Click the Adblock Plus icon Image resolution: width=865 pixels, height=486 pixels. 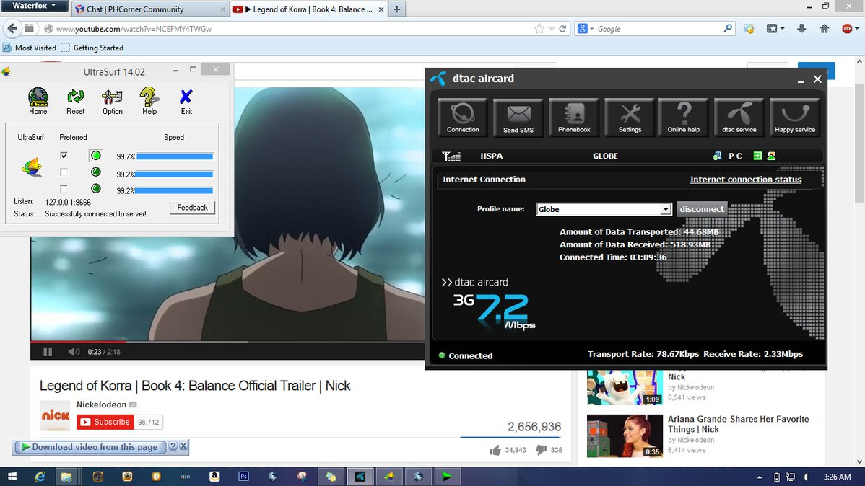click(x=847, y=29)
